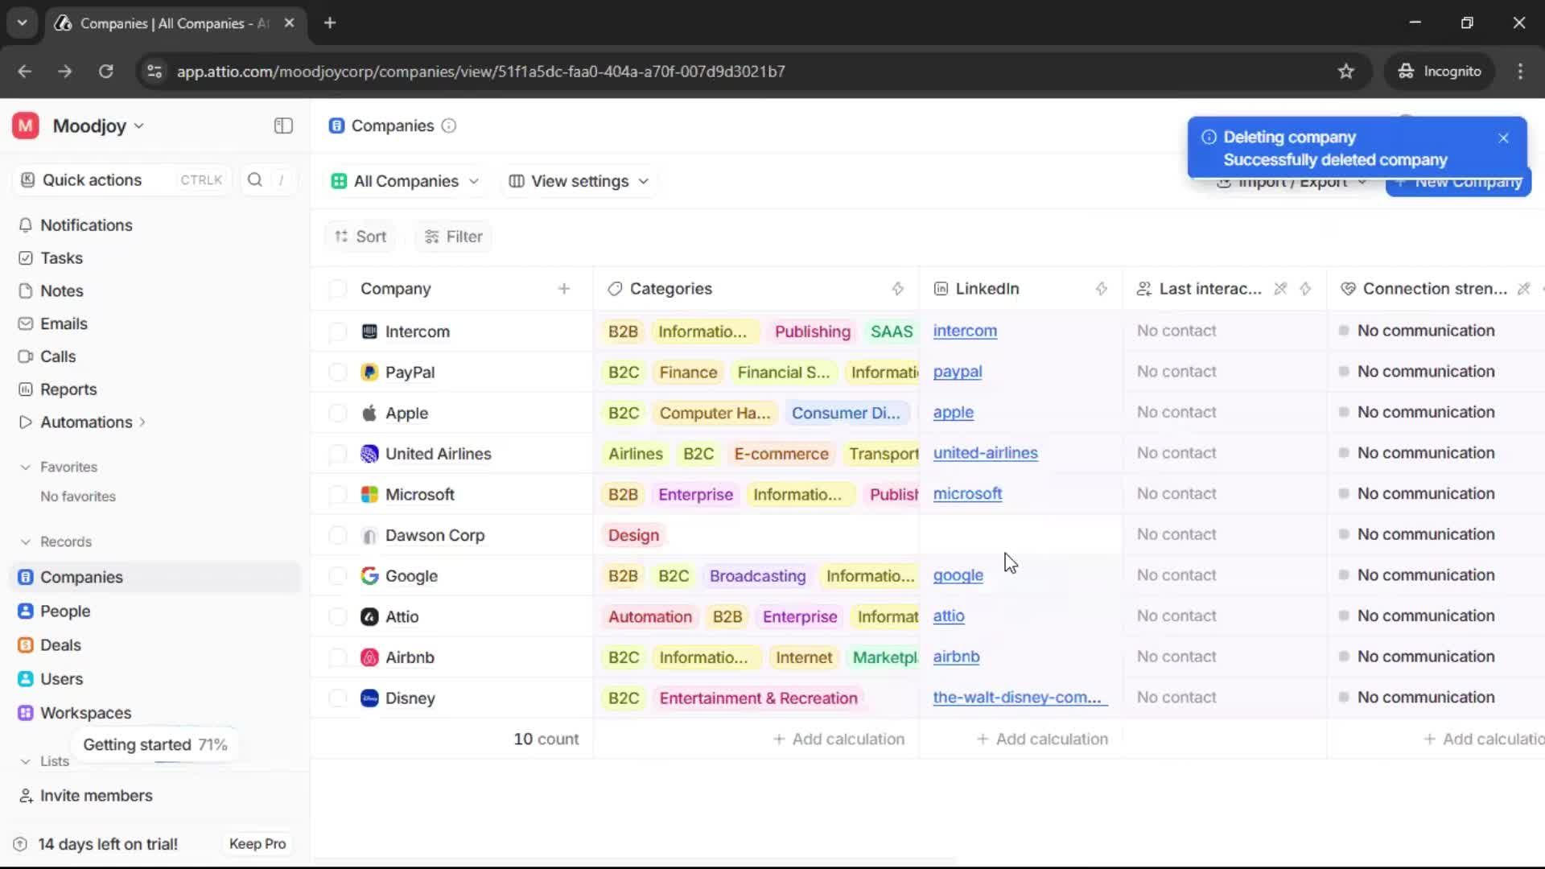Click the Microsoft logo icon
Viewport: 1545px width, 869px height.
[369, 495]
